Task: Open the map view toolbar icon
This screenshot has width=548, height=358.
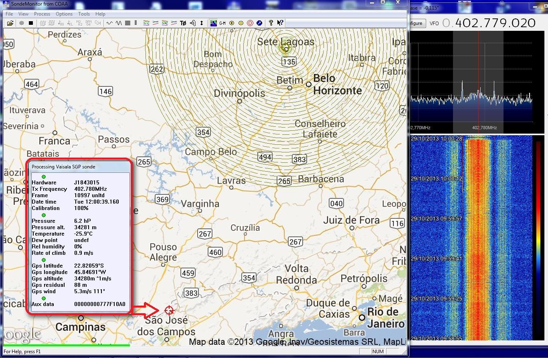Action: (214, 23)
